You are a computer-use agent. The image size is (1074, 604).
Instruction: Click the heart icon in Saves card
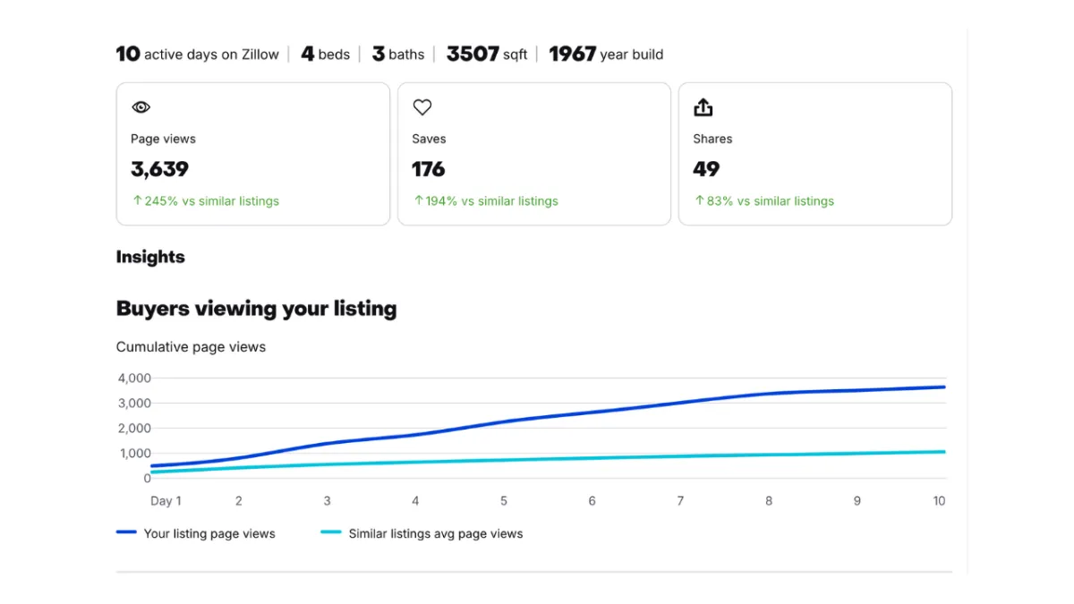(x=422, y=107)
